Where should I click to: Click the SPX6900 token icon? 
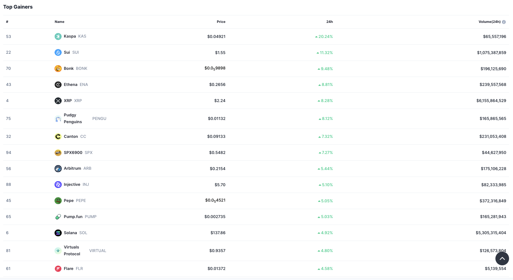(58, 153)
